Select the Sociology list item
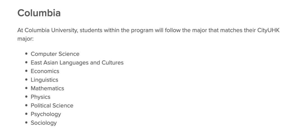Screen dimensions: 302x132 (x=44, y=123)
